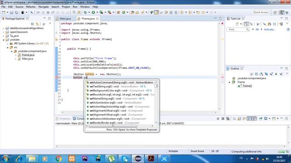Open the File menu

pos(3,7)
